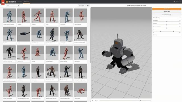Open the per page results dropdown
Image resolution: width=182 pixels, height=102 pixels.
coord(82,5)
